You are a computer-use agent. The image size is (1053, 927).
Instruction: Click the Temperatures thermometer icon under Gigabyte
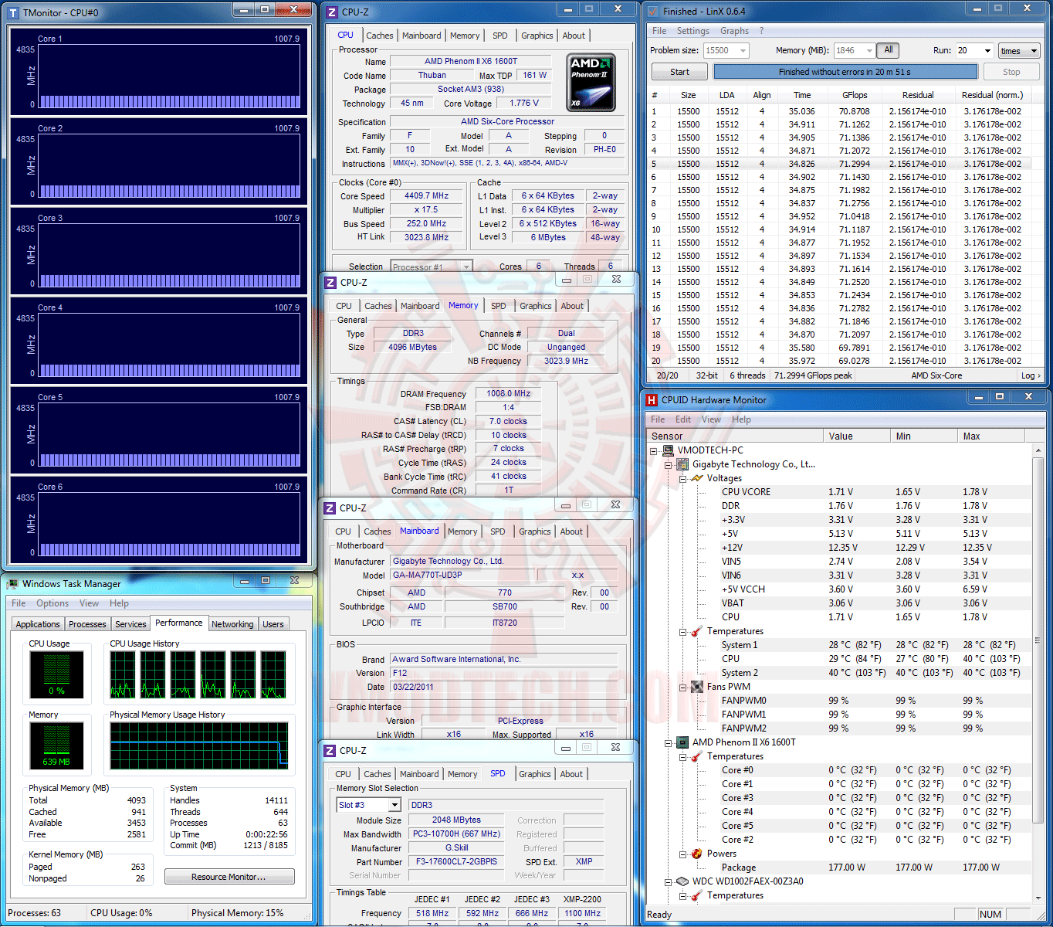[x=697, y=631]
